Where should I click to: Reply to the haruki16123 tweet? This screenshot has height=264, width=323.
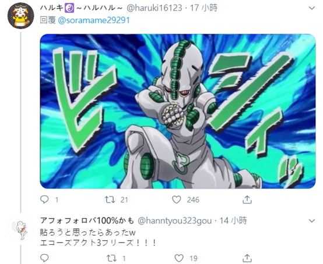point(44,199)
